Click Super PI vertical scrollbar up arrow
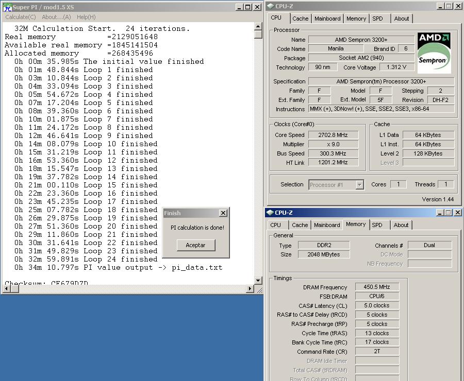Screen dimensions: 464x381 tap(258, 26)
